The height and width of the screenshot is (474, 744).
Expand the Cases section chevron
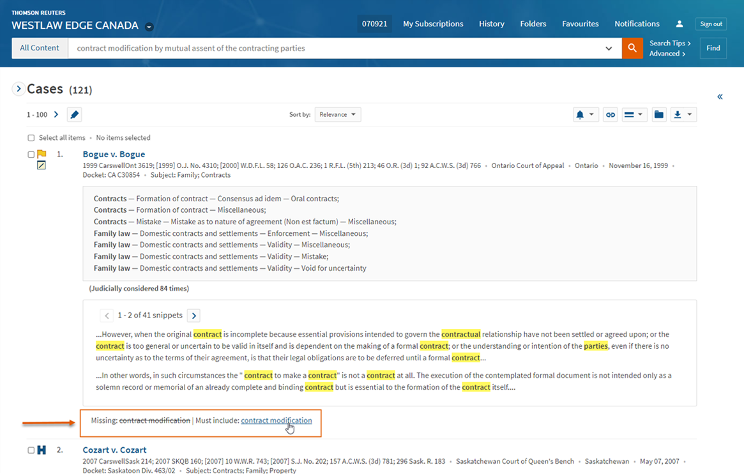point(18,89)
